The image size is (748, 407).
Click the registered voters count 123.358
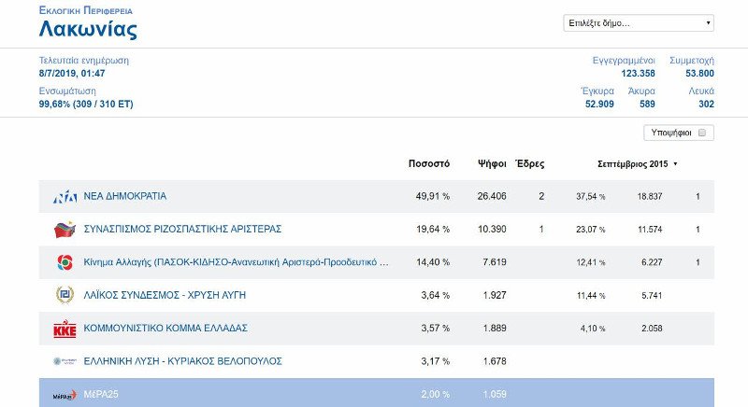point(638,74)
